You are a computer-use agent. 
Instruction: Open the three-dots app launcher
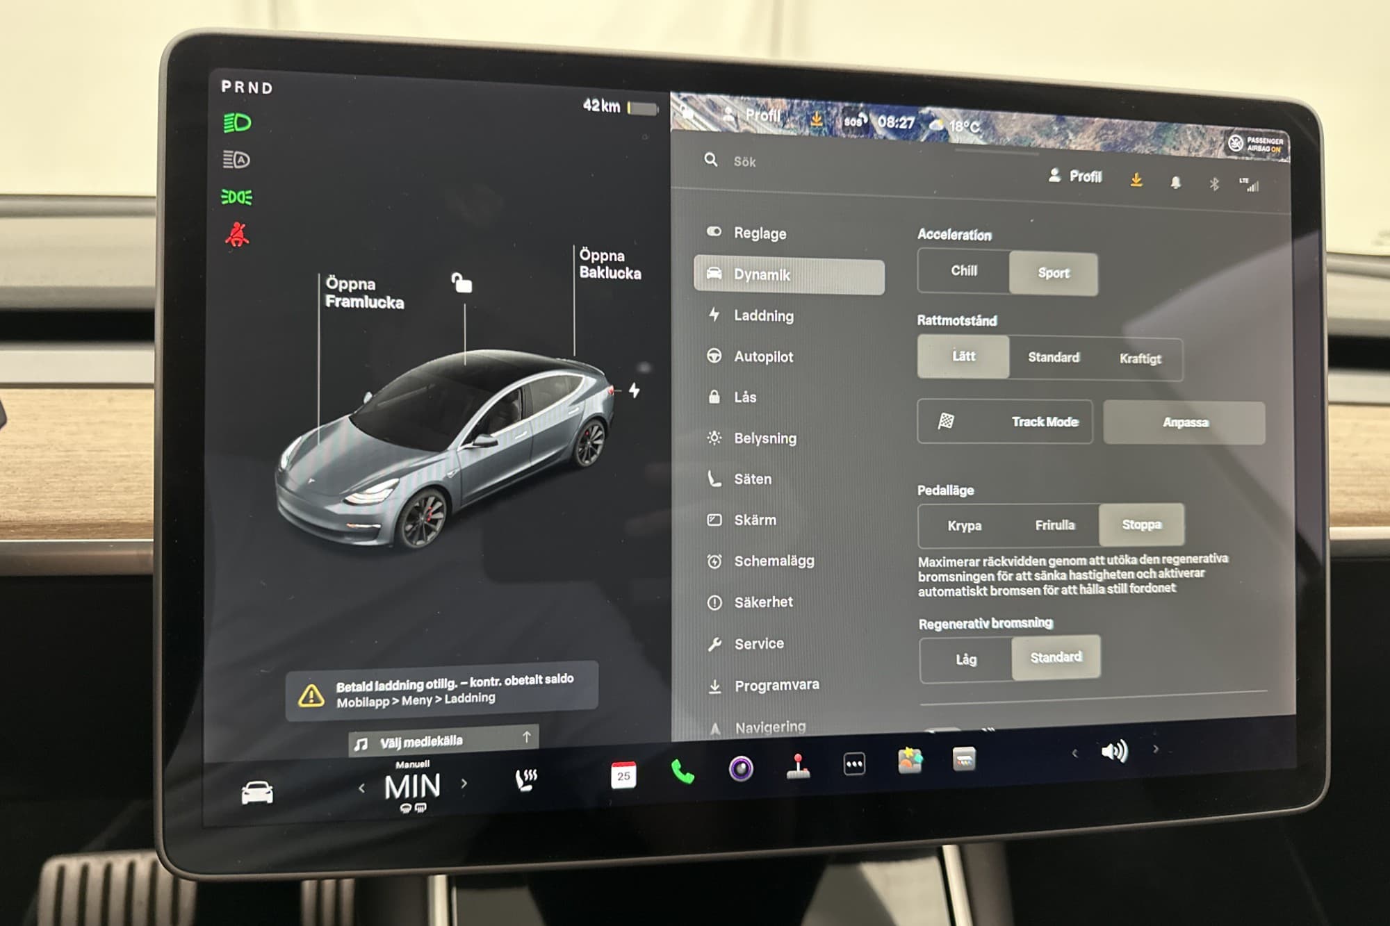[854, 763]
